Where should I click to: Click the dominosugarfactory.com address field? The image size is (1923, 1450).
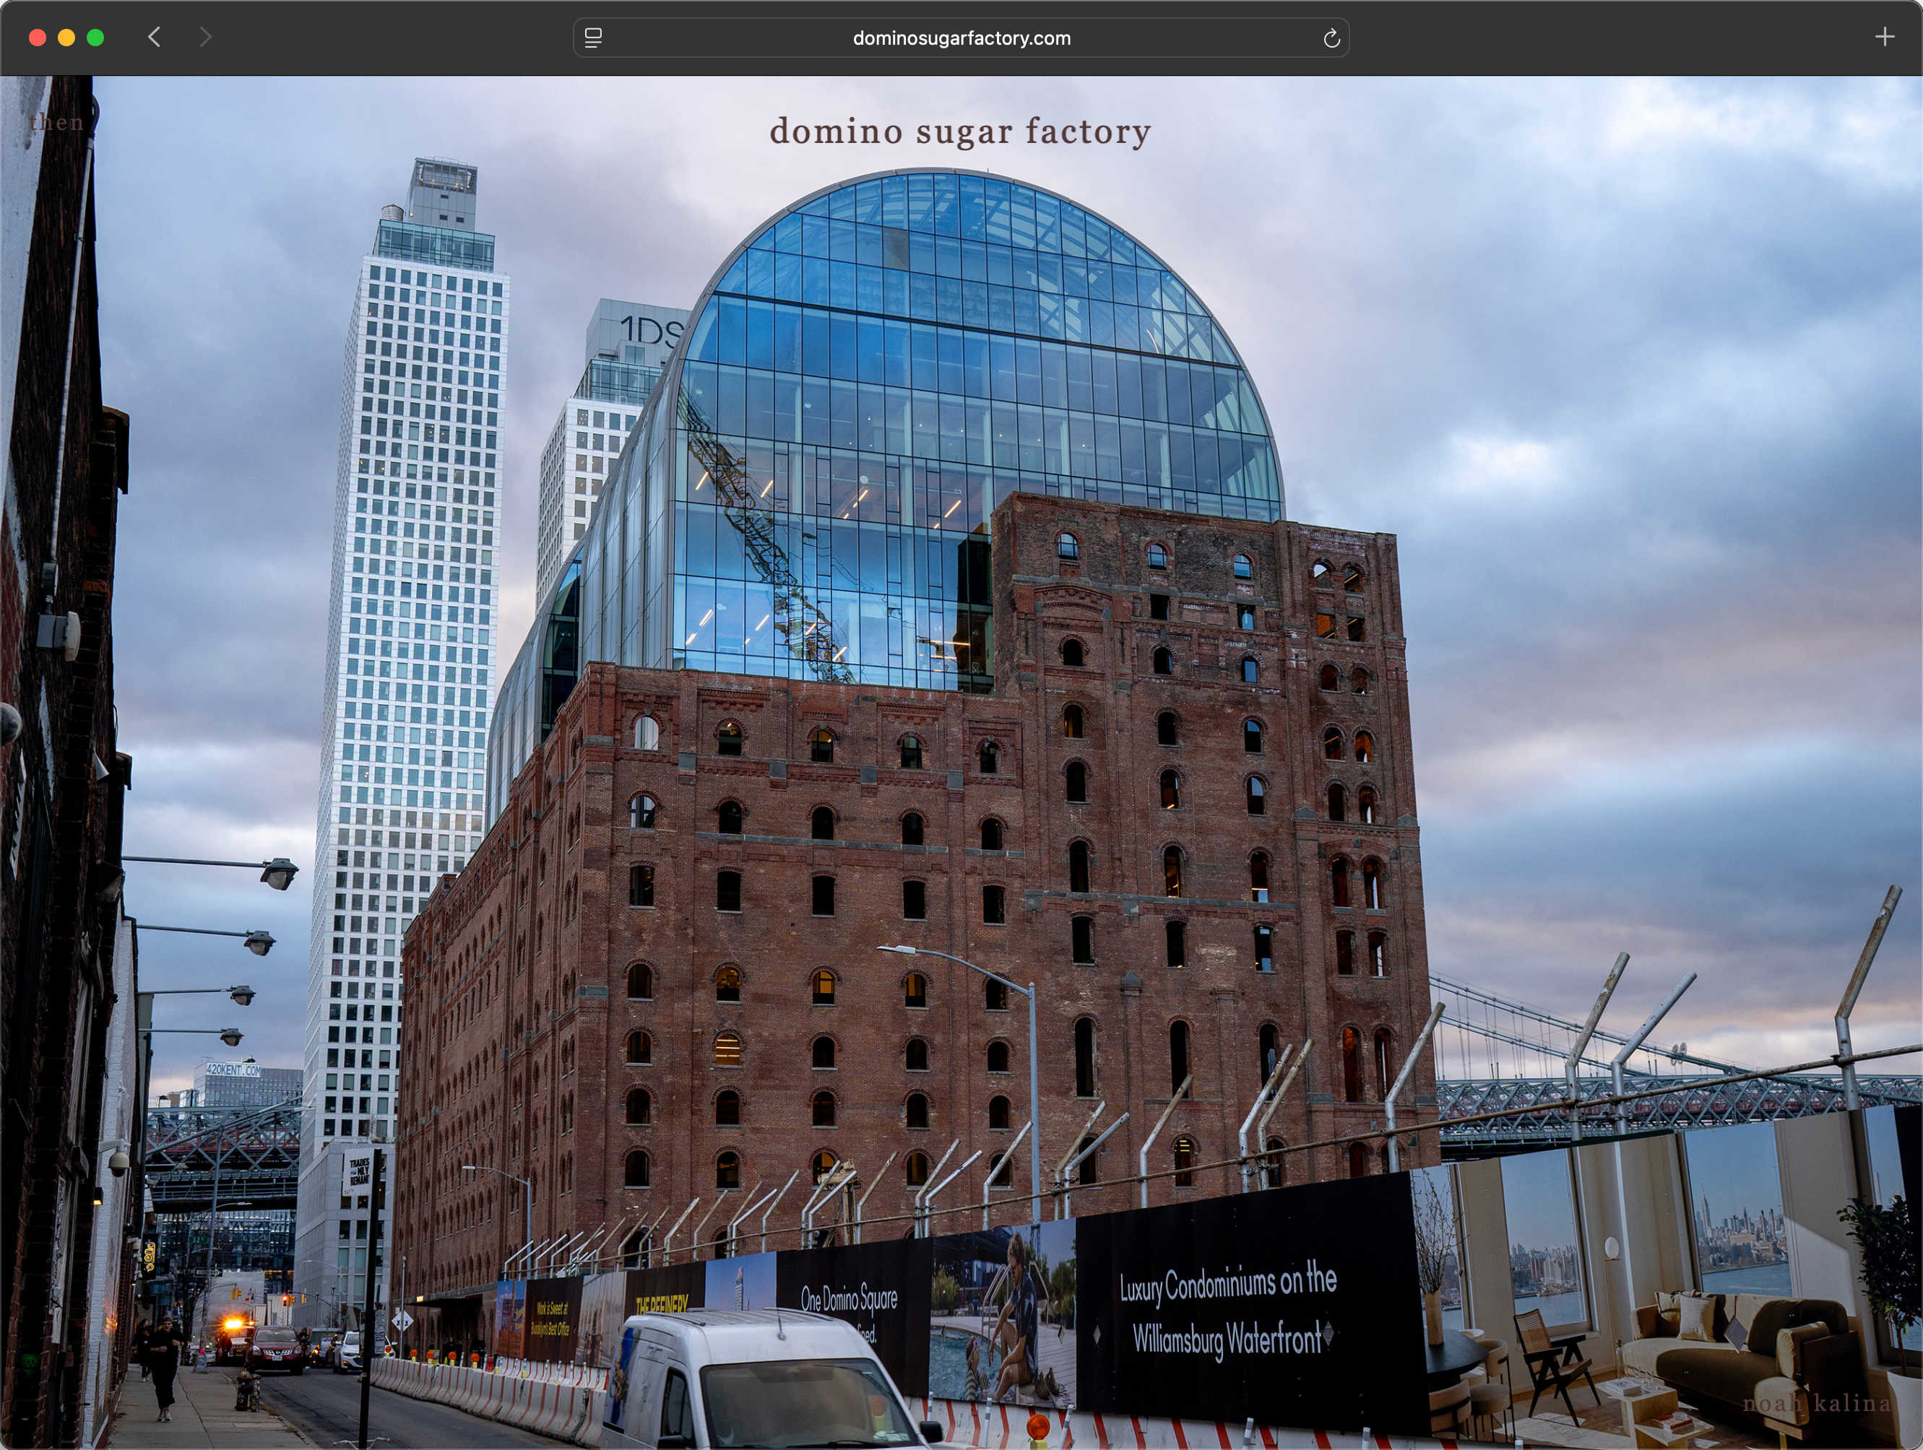(x=961, y=38)
